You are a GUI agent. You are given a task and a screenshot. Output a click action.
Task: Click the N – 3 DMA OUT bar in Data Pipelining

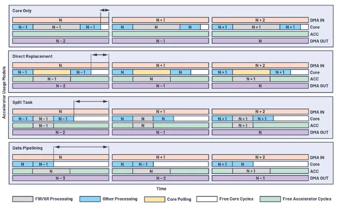click(x=61, y=178)
